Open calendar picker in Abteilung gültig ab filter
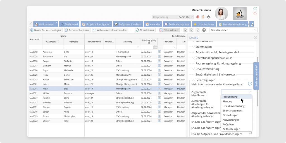This screenshot has height=143, width=286. click(x=155, y=47)
